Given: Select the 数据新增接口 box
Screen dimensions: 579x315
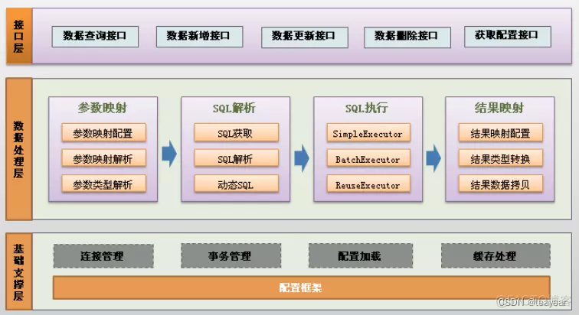Looking at the screenshot, I should 199,37.
